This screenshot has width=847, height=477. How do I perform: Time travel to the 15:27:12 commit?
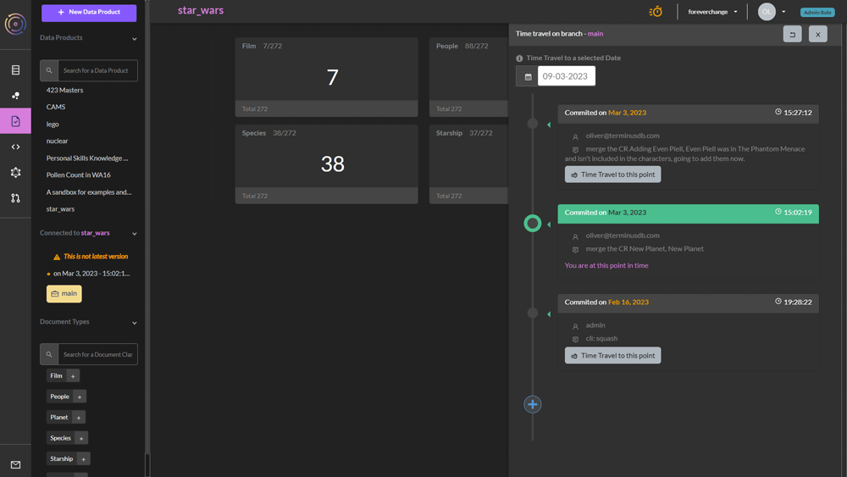click(x=612, y=175)
